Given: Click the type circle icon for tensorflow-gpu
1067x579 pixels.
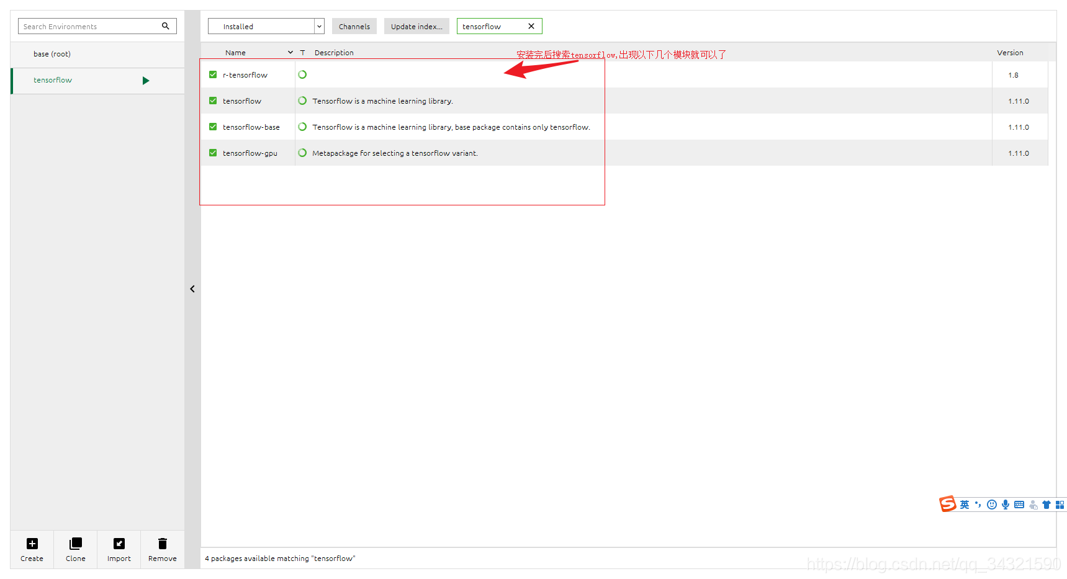Looking at the screenshot, I should click(x=302, y=153).
